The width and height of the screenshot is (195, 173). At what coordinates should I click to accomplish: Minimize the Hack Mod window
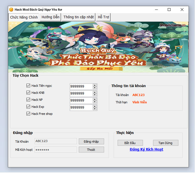pos(156,10)
